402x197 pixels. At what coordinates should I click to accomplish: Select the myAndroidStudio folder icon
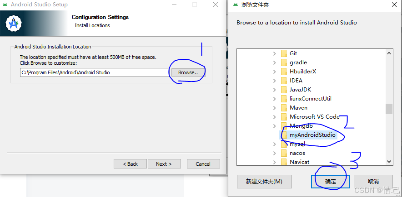[284, 135]
